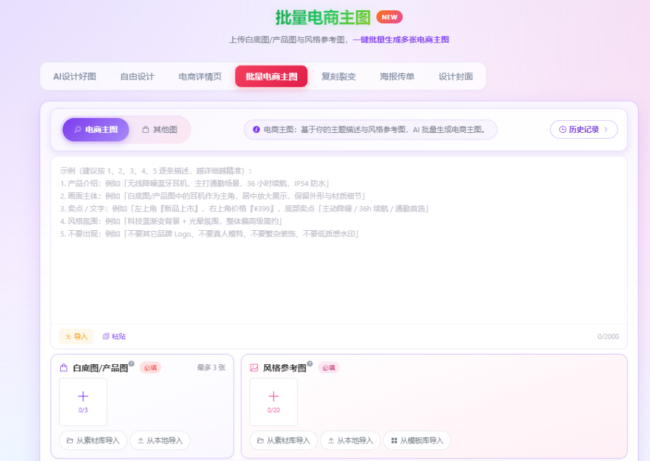Click 从本地导入 under 白底图/产品图
The width and height of the screenshot is (650, 461).
tap(160, 441)
